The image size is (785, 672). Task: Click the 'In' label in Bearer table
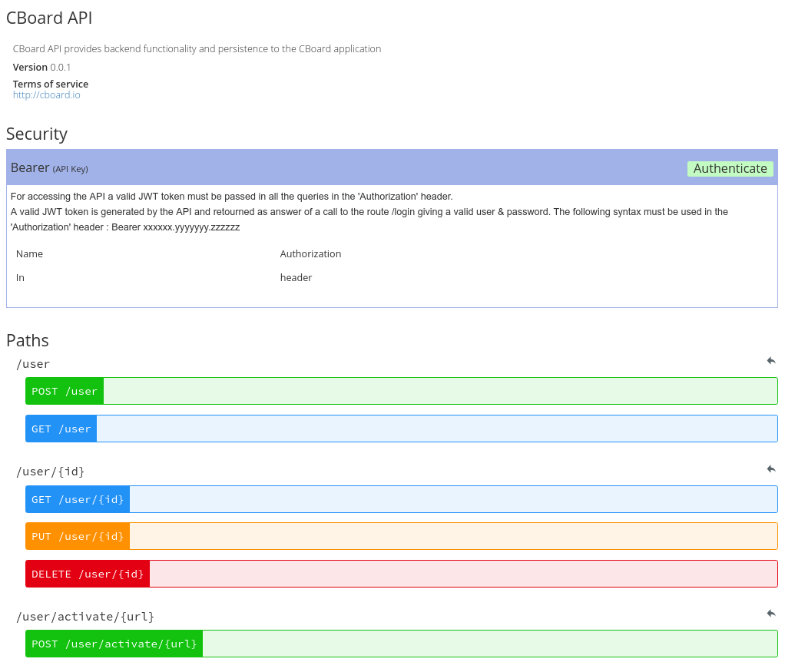pos(20,277)
